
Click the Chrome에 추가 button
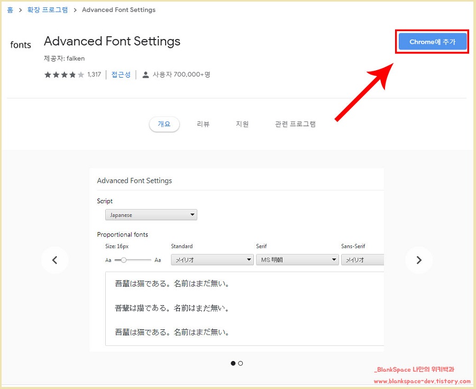click(432, 42)
